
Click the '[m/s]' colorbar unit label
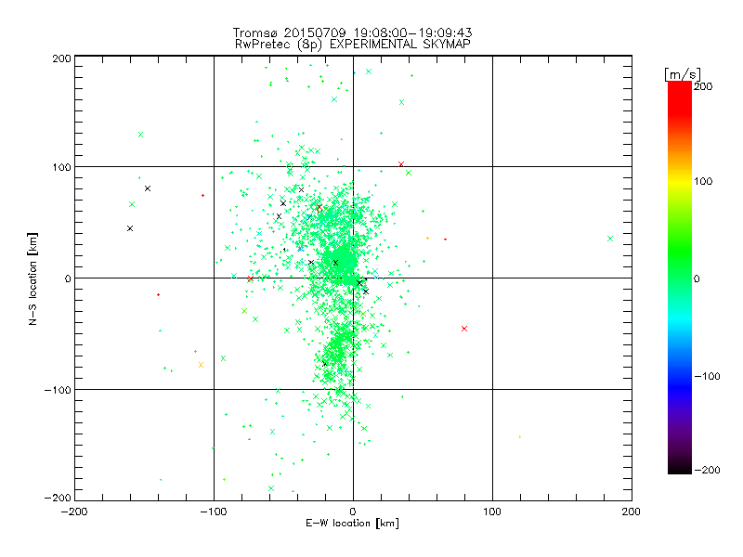click(683, 74)
